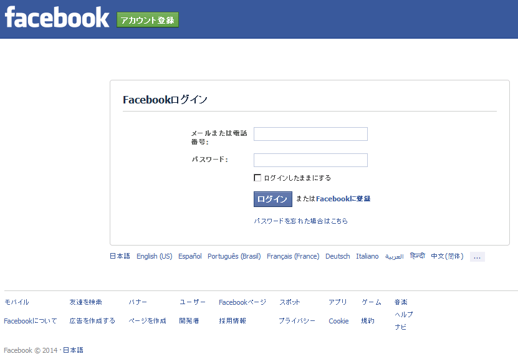Click the Facebook logo
Image resolution: width=518 pixels, height=359 pixels.
coord(57,17)
